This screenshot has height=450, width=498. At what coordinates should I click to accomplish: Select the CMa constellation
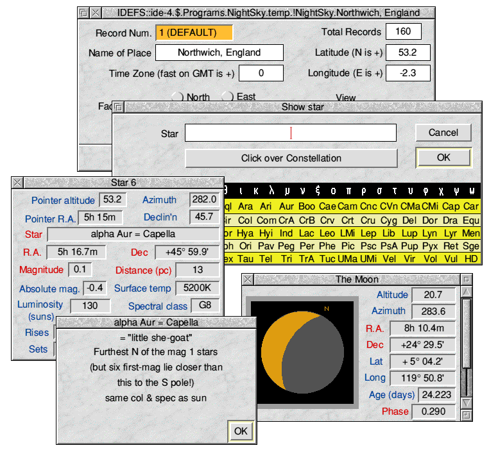(410, 206)
